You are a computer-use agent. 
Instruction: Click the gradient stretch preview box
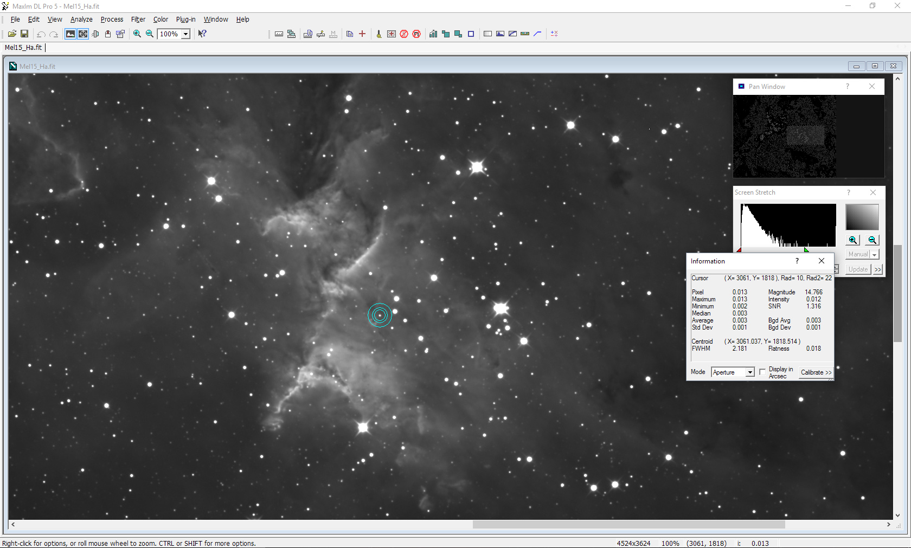tap(862, 217)
